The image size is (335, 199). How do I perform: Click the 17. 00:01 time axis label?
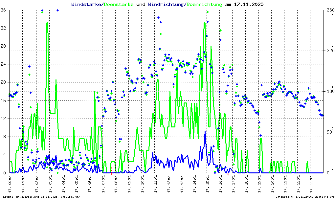pos(10,184)
